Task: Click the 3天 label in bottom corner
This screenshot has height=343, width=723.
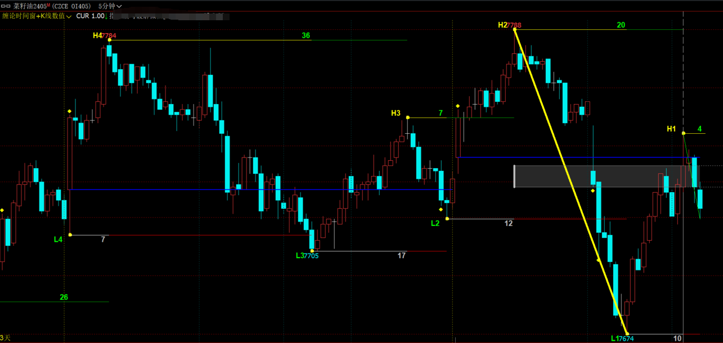Action: tap(5, 338)
